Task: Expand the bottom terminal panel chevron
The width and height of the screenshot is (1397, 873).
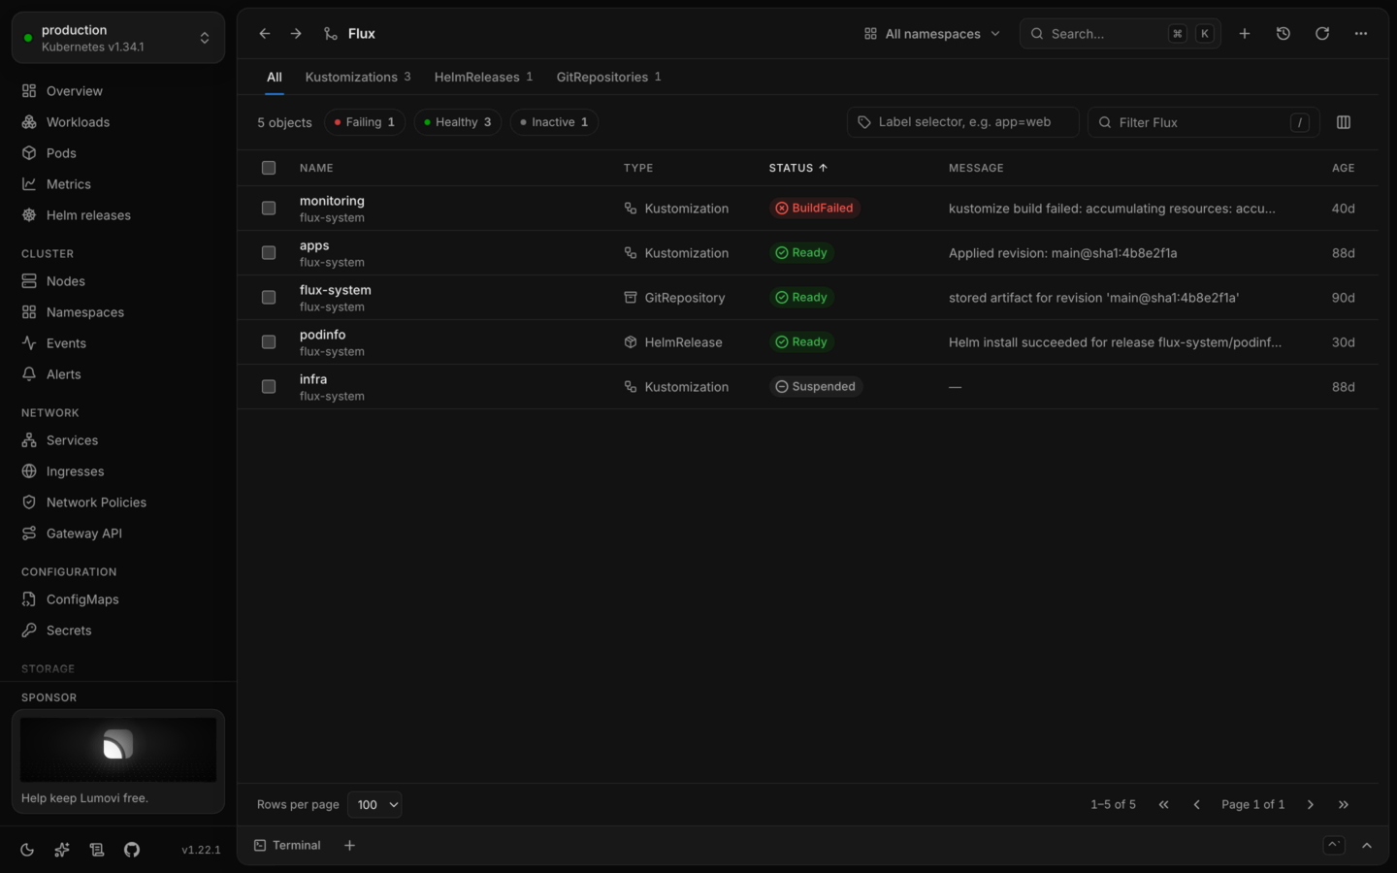Action: click(x=1367, y=846)
